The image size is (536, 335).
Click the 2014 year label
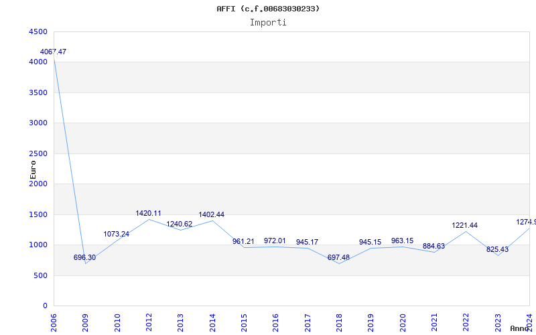pos(212,323)
